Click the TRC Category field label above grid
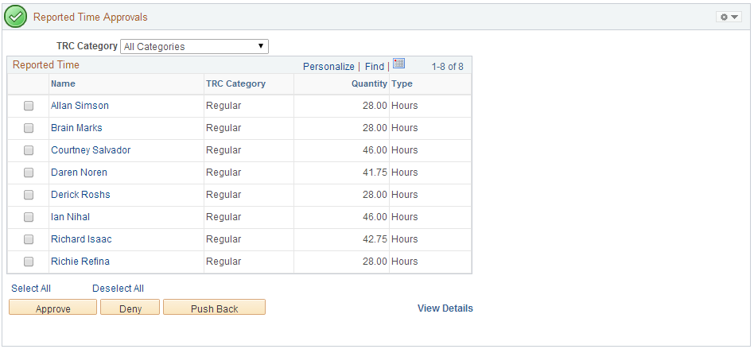The image size is (754, 349). pyautogui.click(x=87, y=46)
